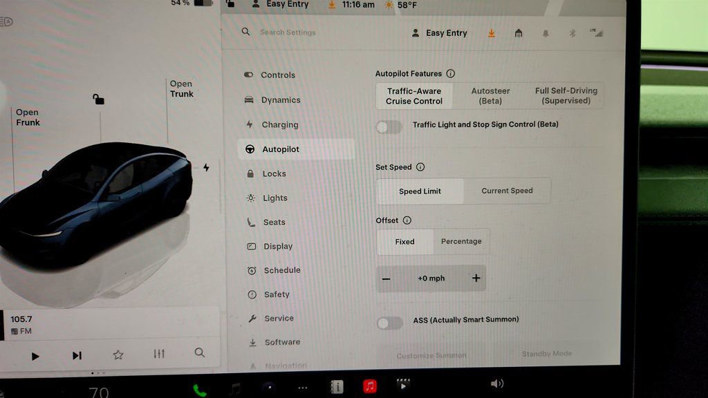The image size is (708, 398).
Task: Open the Frunk
Action: click(x=28, y=117)
